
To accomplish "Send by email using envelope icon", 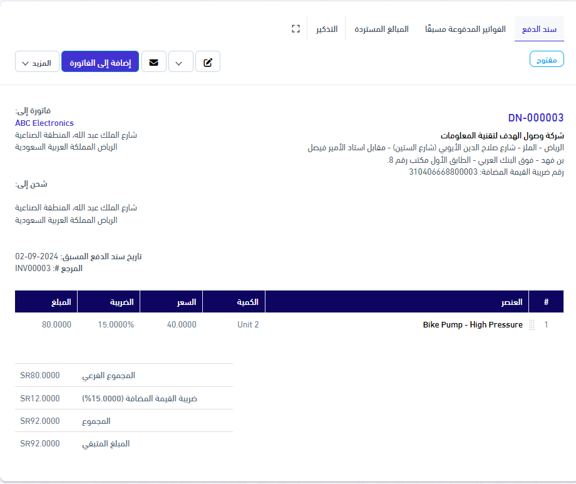I will 154,63.
